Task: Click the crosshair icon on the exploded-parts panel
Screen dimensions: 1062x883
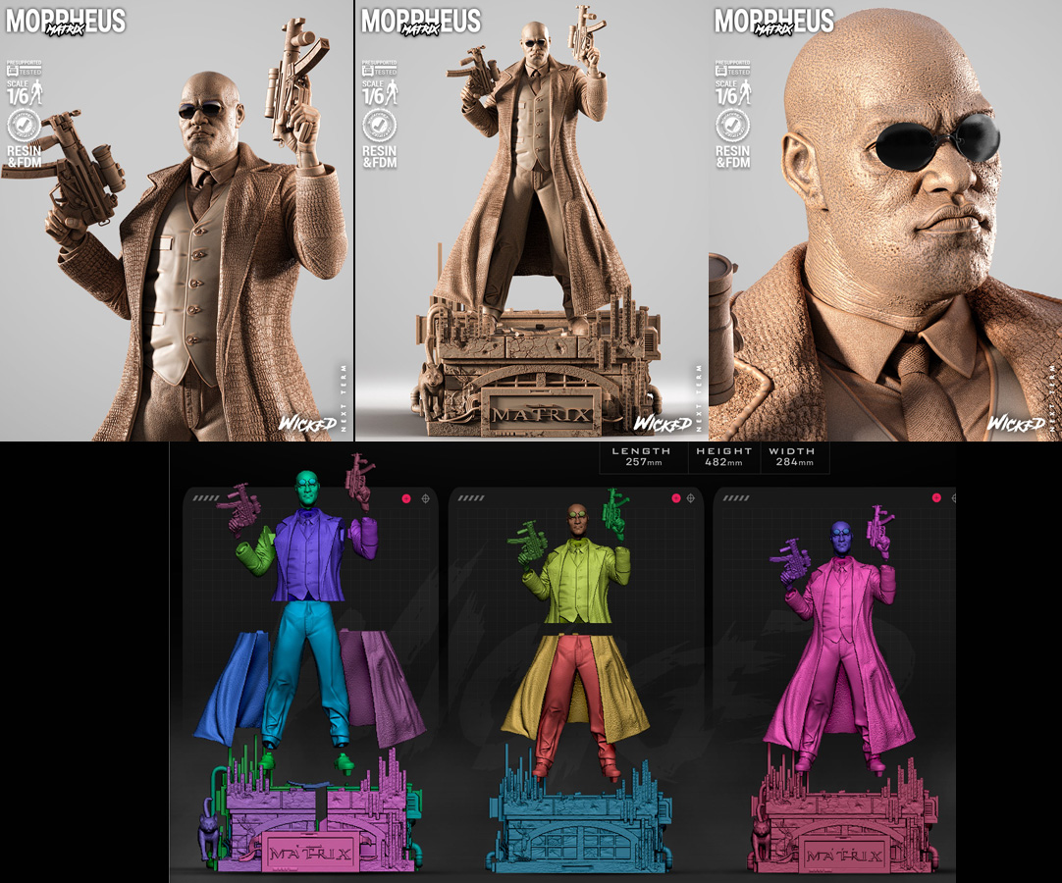Action: pyautogui.click(x=426, y=498)
